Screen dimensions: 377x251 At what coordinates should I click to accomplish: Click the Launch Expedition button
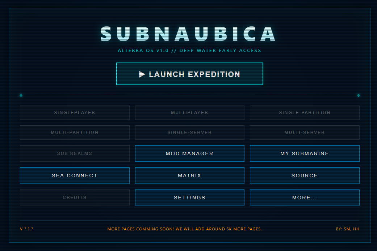190,74
